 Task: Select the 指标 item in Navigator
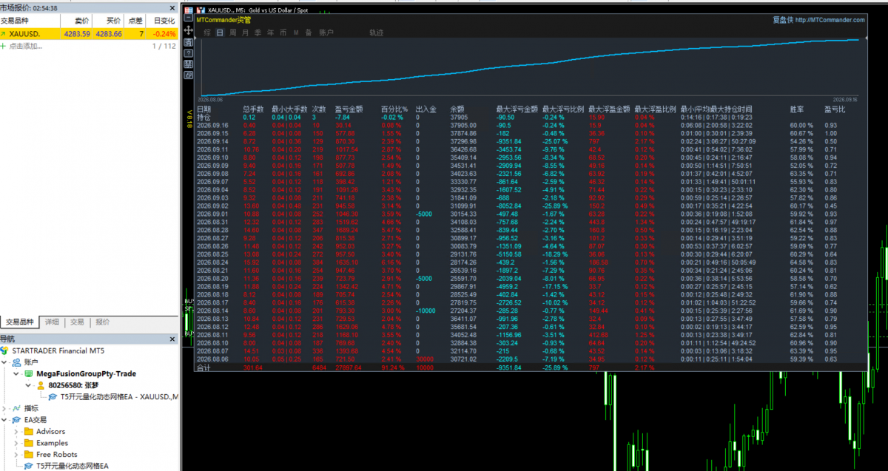[31, 408]
